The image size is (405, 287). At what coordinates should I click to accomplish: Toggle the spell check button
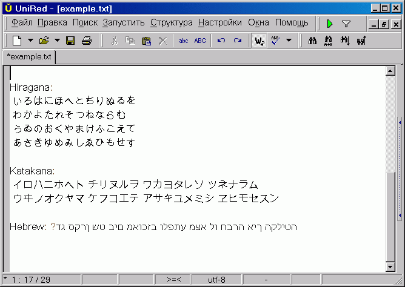click(275, 41)
